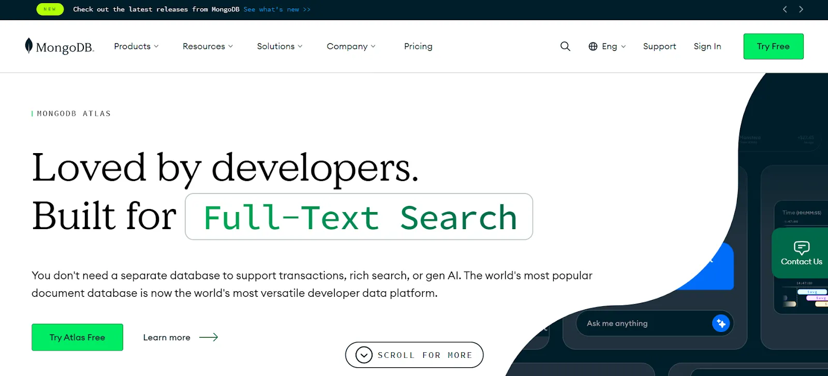Click the arrow beside Learn more
The width and height of the screenshot is (828, 376).
tap(209, 337)
